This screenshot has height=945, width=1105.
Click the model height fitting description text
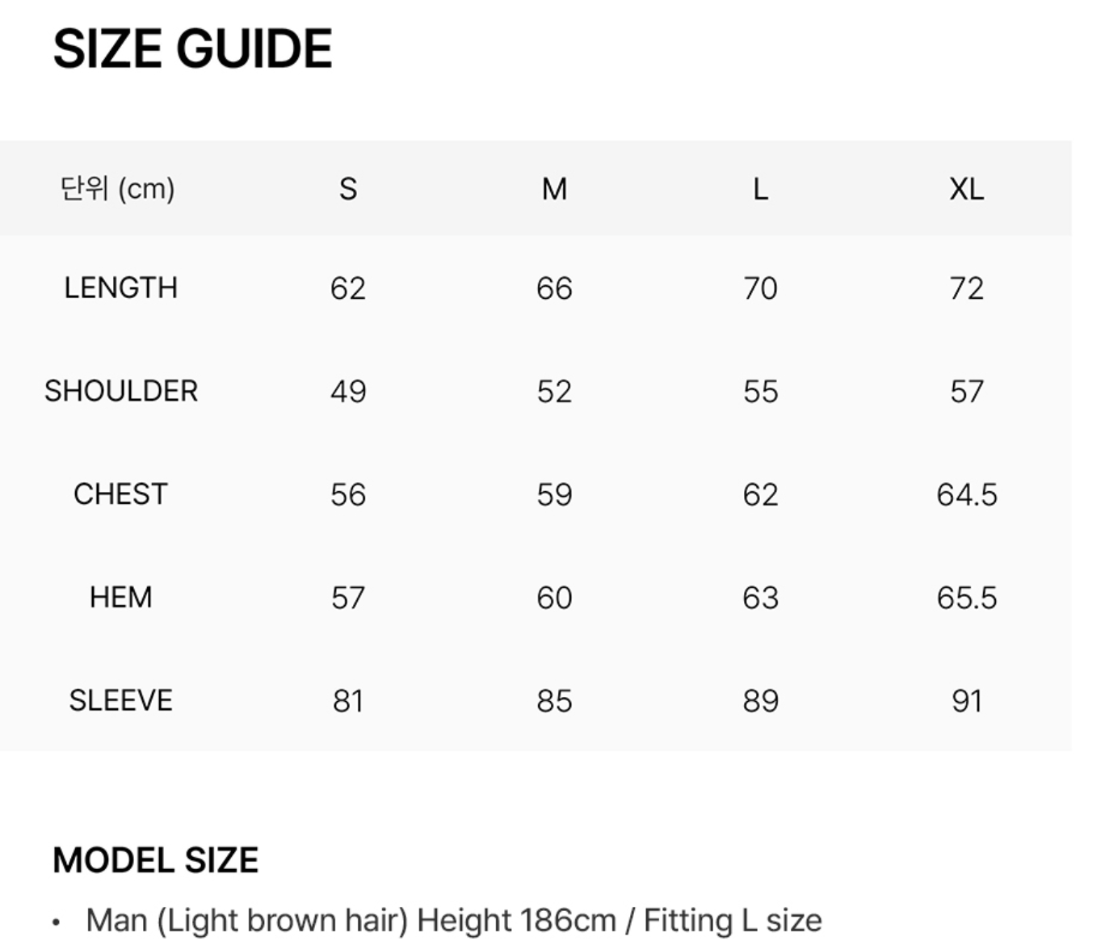pos(454,921)
